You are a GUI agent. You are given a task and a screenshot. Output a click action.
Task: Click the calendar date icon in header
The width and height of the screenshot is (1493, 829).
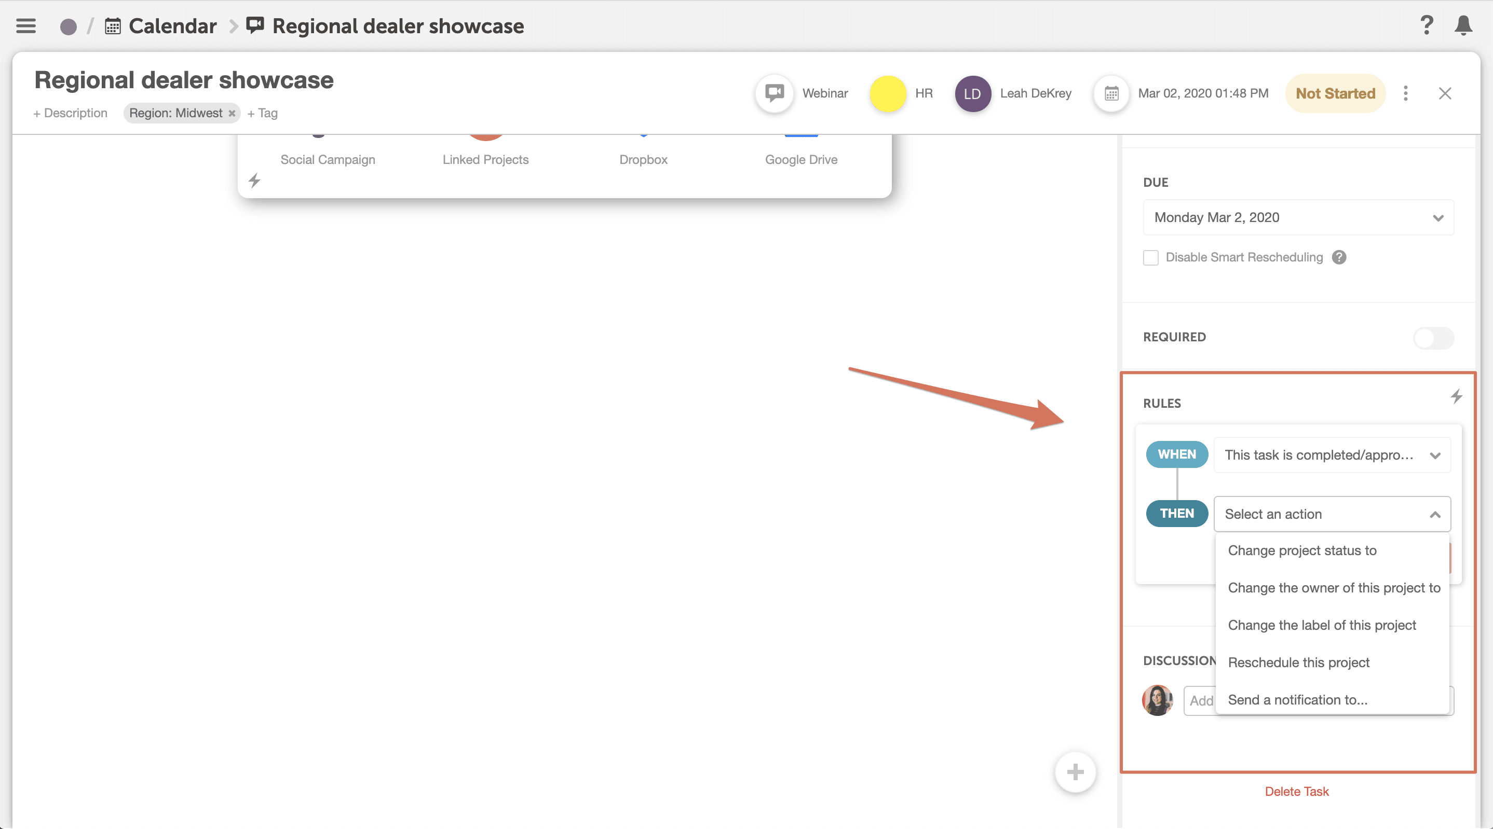tap(1111, 93)
